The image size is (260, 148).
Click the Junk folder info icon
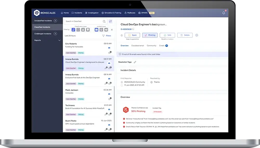[120, 54]
